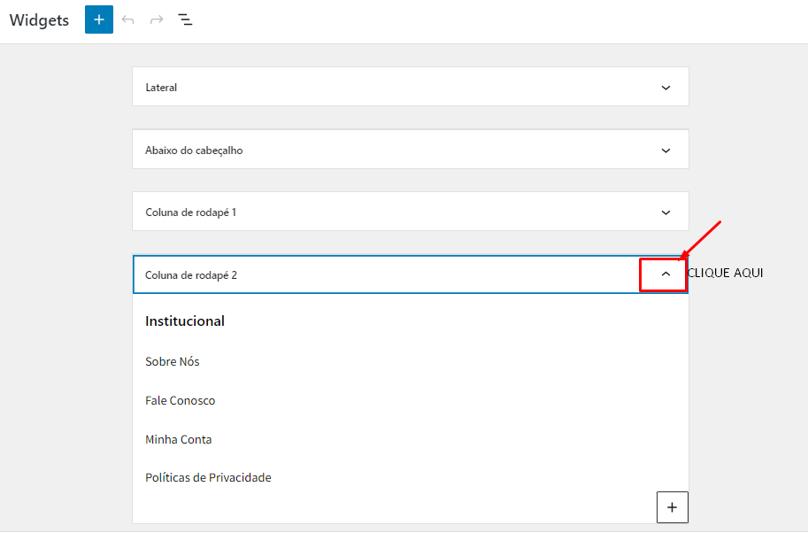Screen dimensions: 808x533
Task: Expand Abaixo do cabeçalho chevron
Action: [x=666, y=151]
